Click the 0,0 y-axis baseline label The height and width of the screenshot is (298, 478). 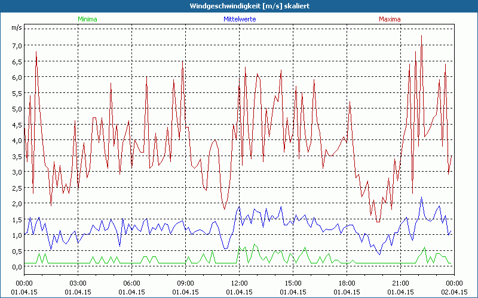tap(16, 267)
